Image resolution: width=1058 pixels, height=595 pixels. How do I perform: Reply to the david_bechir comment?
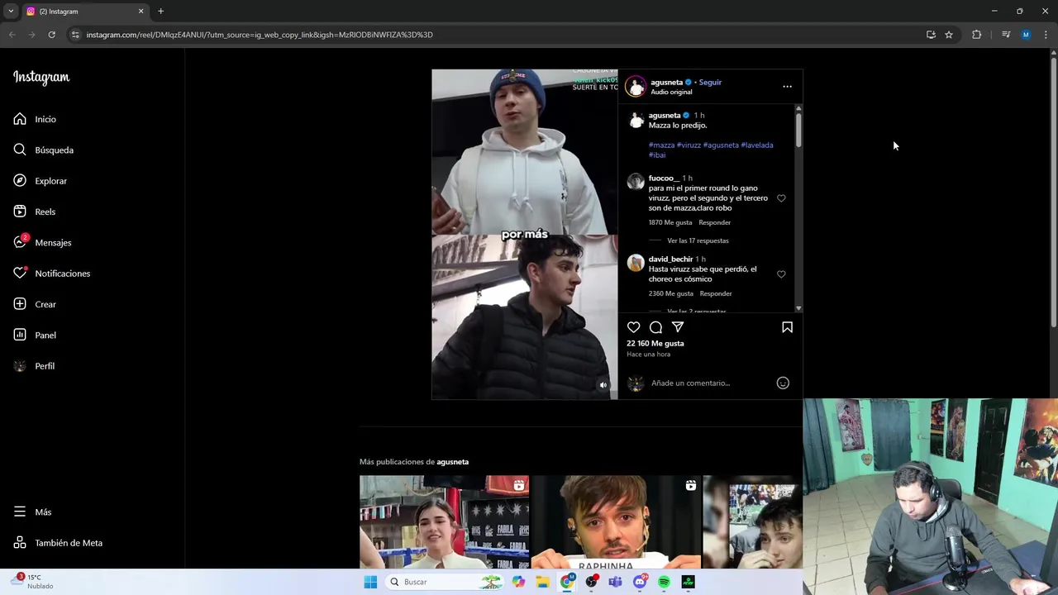pos(716,293)
